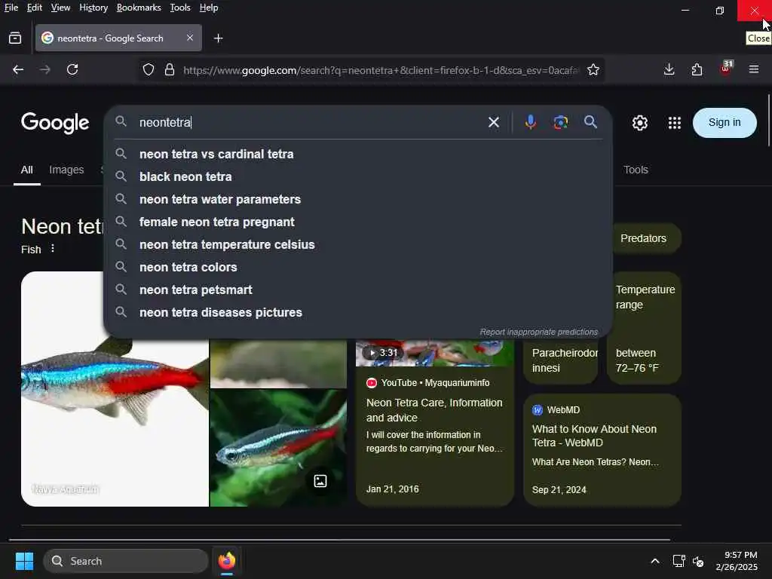Viewport: 772px width, 579px height.
Task: Open What to Know About Neon Tetra WebMD
Action: click(x=594, y=435)
